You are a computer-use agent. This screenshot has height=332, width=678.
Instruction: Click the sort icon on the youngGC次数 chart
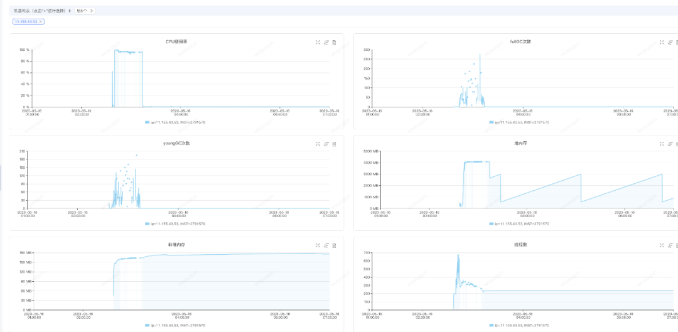tap(326, 144)
